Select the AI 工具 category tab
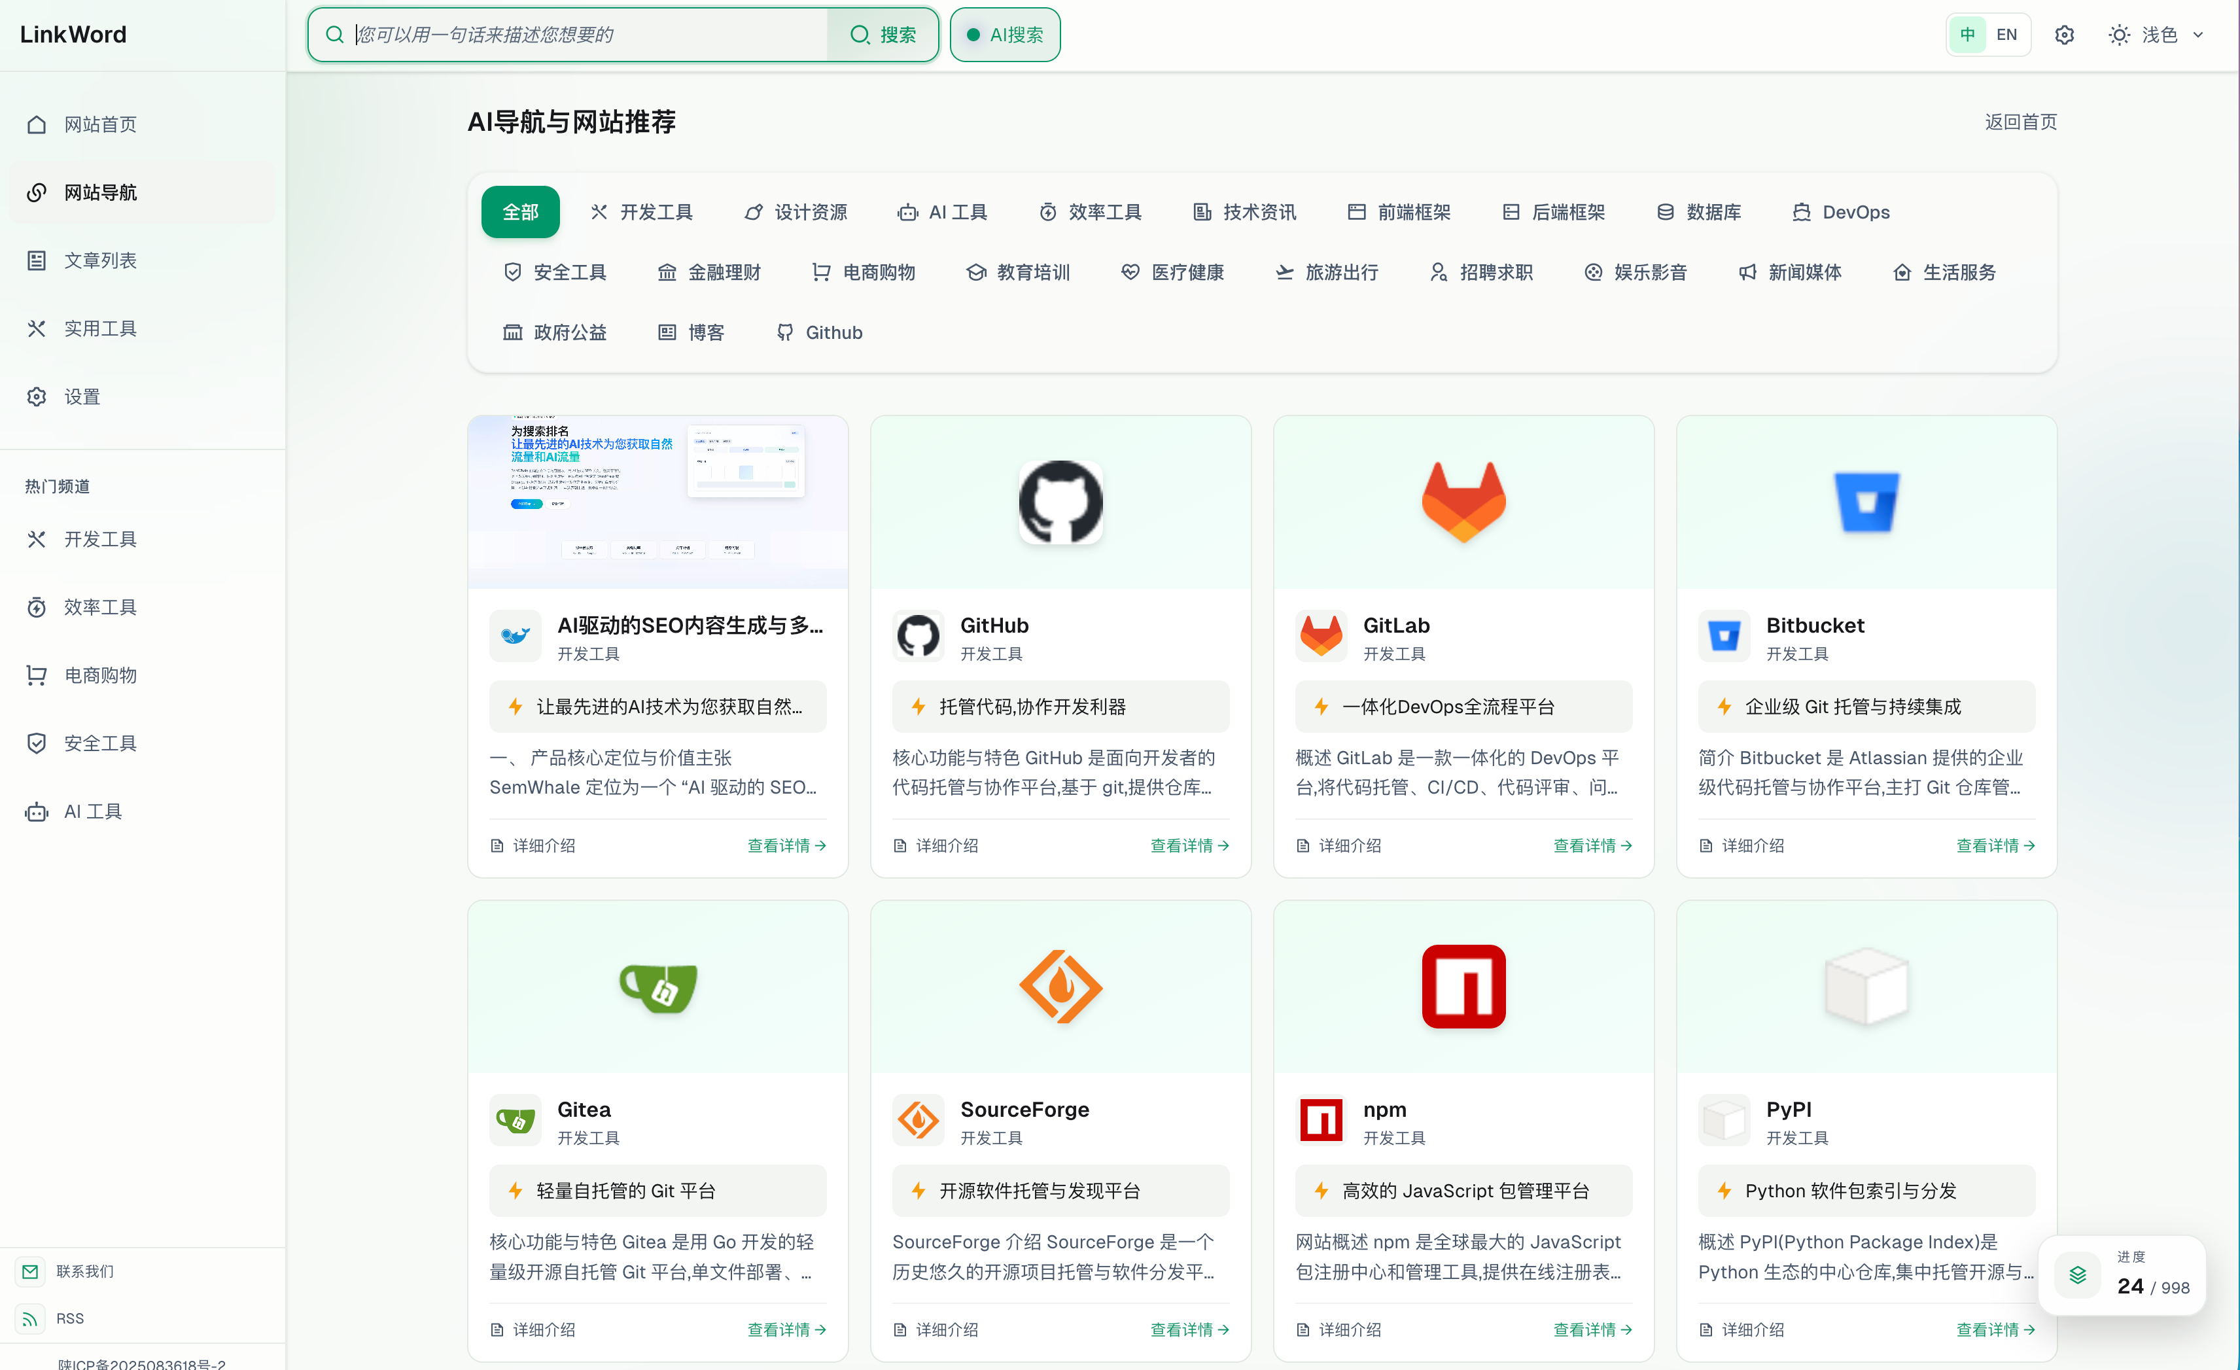 pyautogui.click(x=942, y=212)
